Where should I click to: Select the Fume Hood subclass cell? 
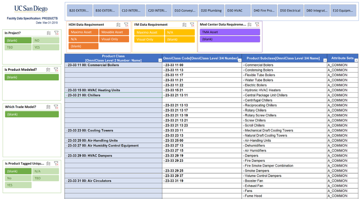tap(284, 196)
